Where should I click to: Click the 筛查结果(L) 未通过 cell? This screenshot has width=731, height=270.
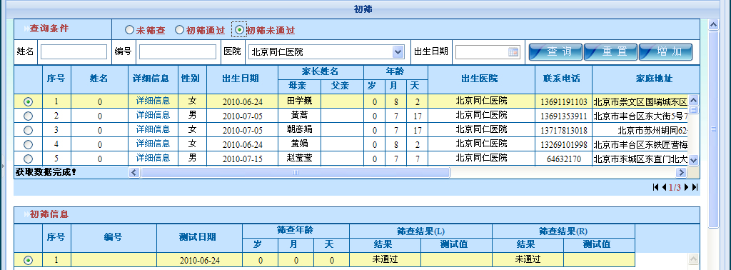pos(385,260)
